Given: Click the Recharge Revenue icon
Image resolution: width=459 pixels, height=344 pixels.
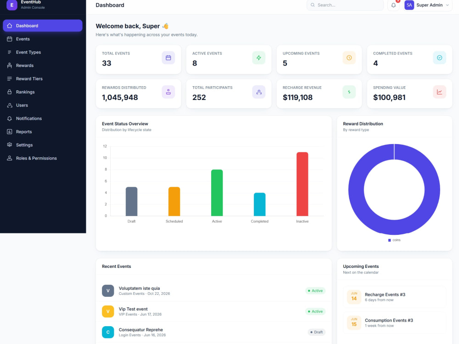Looking at the screenshot, I should coord(349,92).
